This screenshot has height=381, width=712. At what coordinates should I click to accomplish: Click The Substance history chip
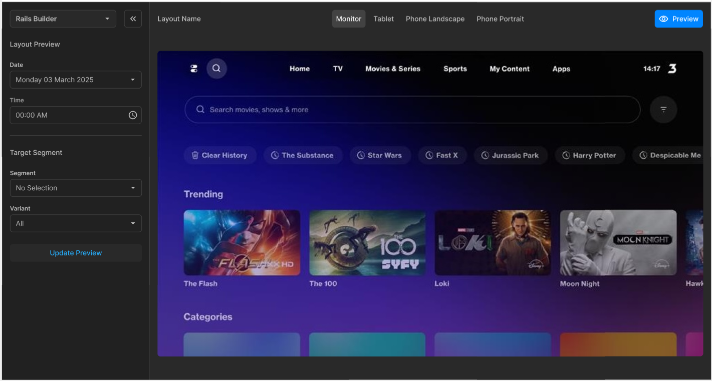click(303, 155)
